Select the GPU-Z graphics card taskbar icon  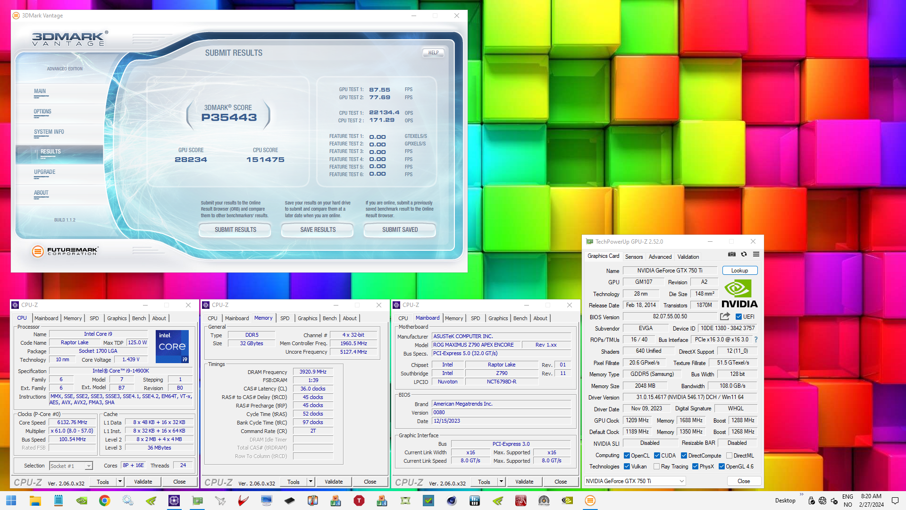point(197,501)
